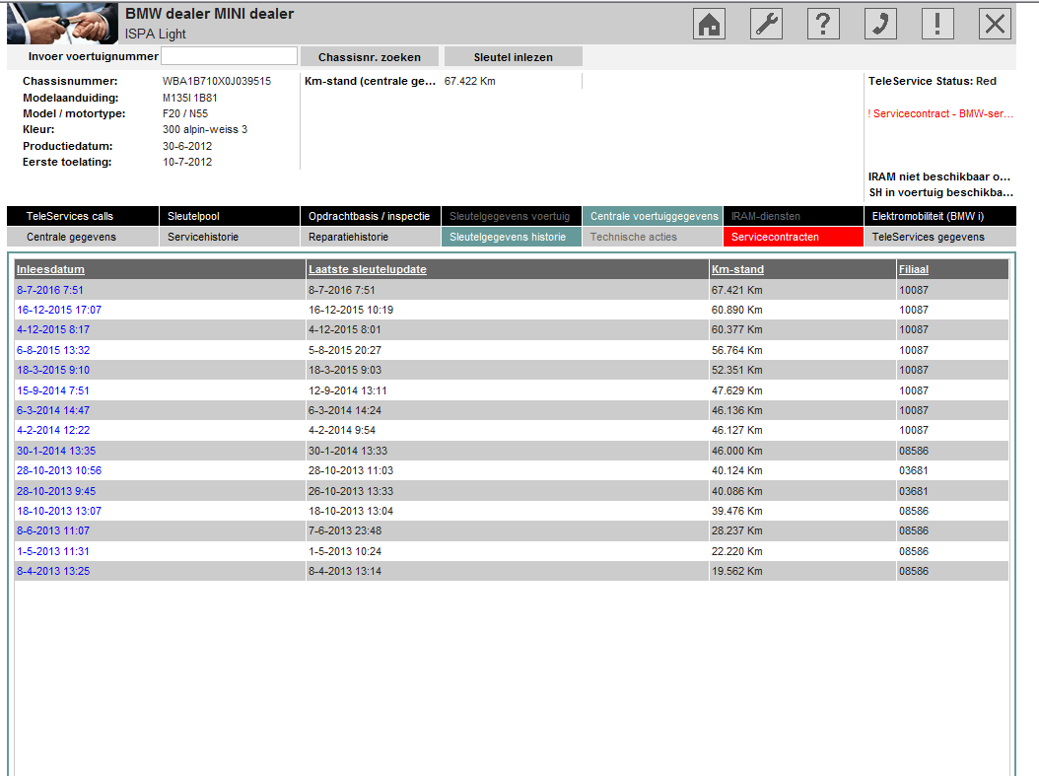1039x776 pixels.
Task: Focus the Invoer voertuignummer input field
Action: tap(230, 56)
